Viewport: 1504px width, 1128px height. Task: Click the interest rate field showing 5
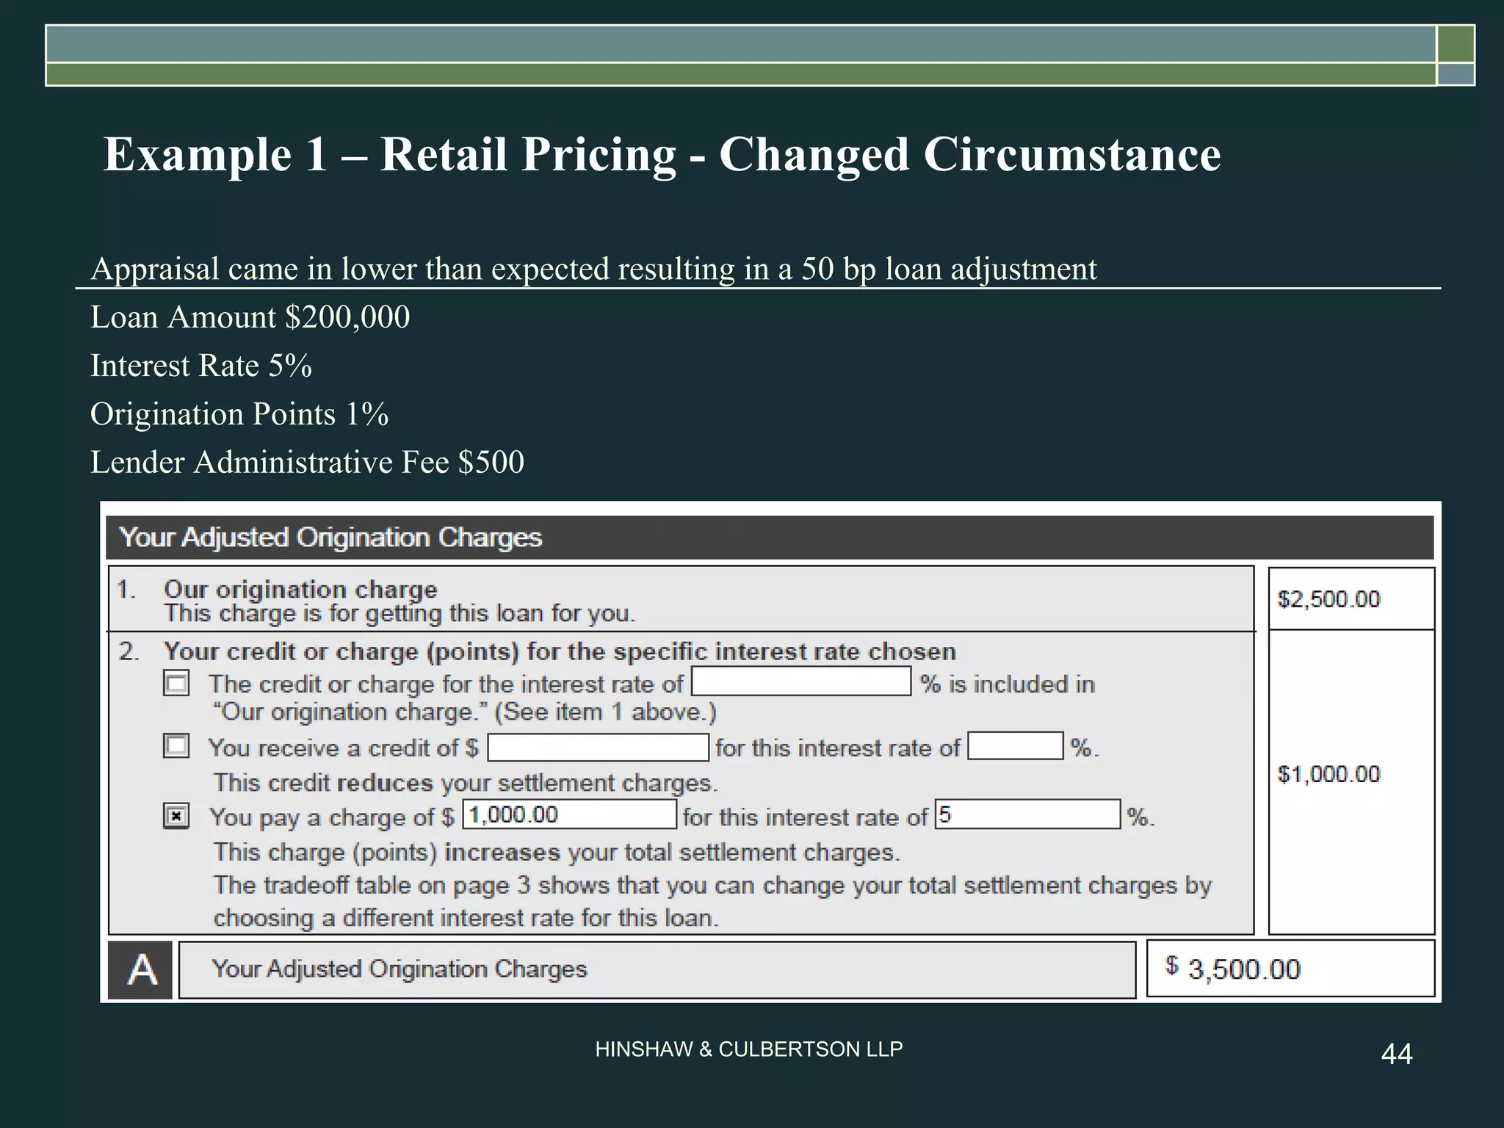[x=1027, y=814]
